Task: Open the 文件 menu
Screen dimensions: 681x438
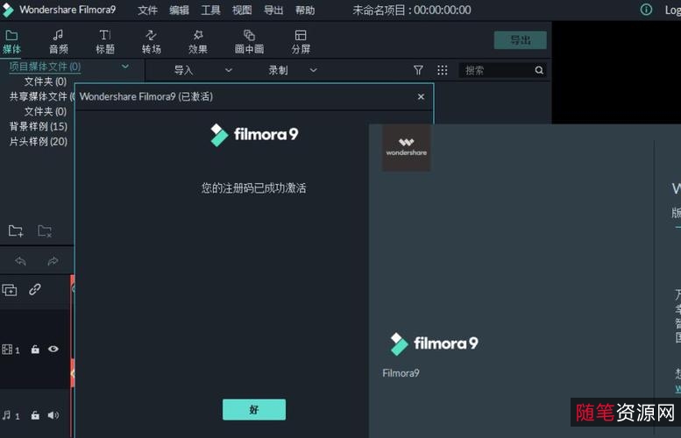Action: pos(147,11)
